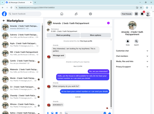The image size is (154, 114).
Task: Click the browser address bar URL
Action: point(37,8)
